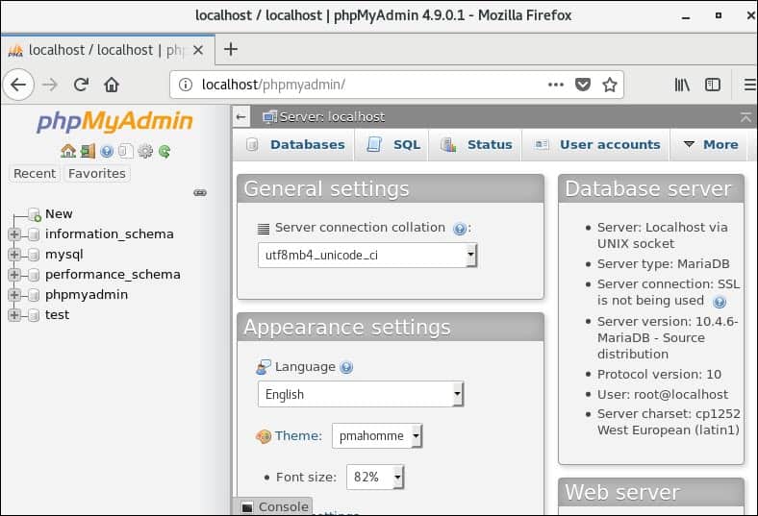Click the server icon beside Server: localhost
The width and height of the screenshot is (758, 516).
tap(269, 117)
